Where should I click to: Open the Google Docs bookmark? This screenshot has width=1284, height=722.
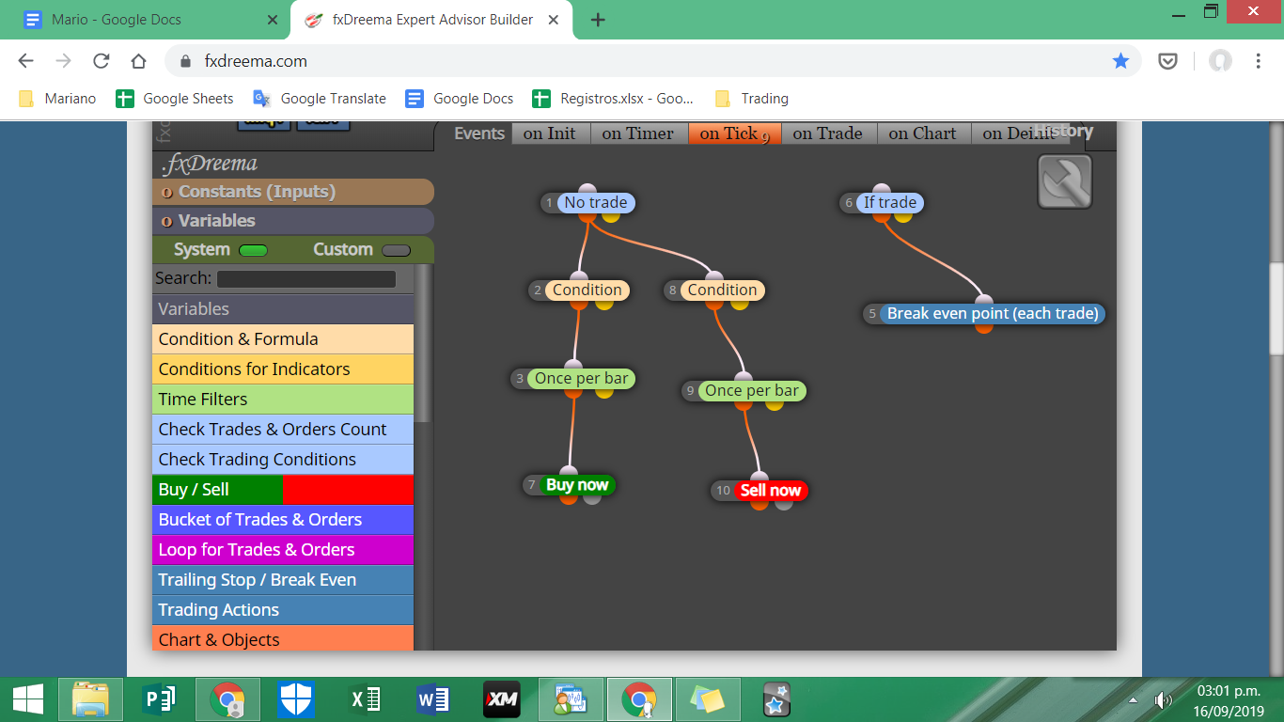coord(460,99)
